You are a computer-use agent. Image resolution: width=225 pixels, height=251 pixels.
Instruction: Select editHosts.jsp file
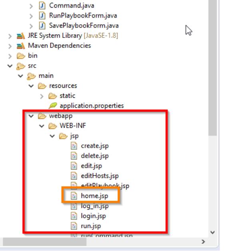(100, 176)
